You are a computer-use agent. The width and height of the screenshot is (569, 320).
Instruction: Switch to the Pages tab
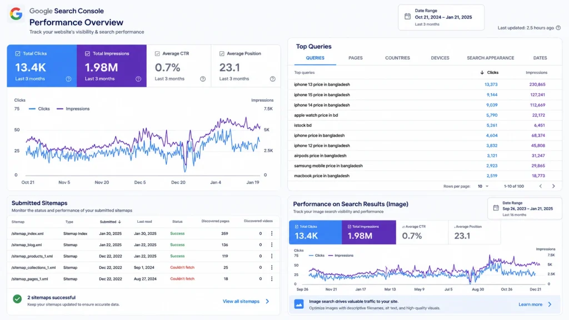[356, 58]
